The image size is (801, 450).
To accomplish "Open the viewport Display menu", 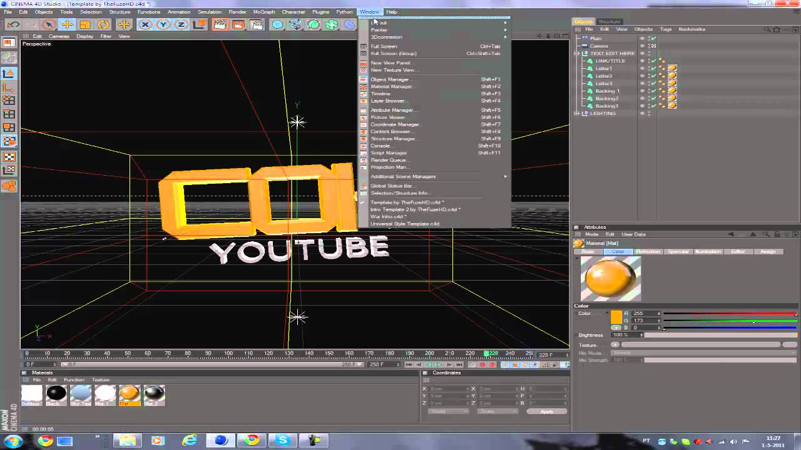I will click(x=85, y=36).
